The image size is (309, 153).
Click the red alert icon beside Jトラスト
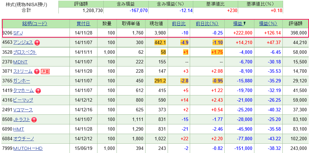pyautogui.click(x=34, y=120)
